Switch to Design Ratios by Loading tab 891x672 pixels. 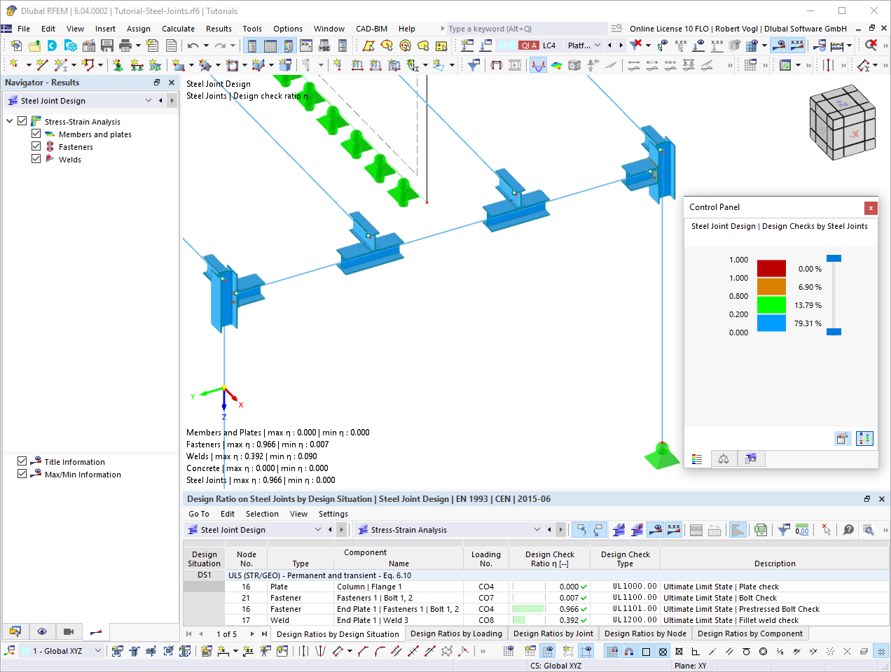(x=456, y=633)
